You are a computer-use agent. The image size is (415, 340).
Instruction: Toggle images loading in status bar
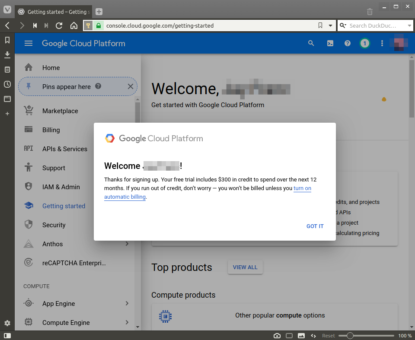(301, 336)
